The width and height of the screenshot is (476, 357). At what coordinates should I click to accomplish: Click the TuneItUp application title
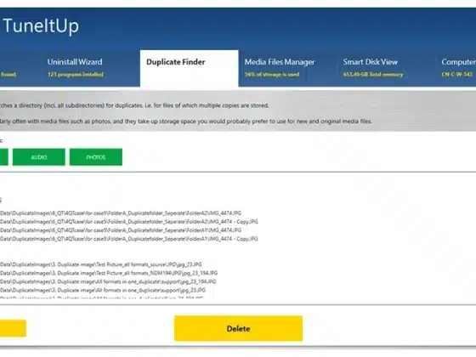[41, 25]
